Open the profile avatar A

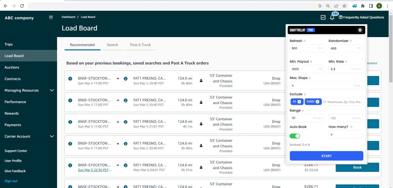click(x=379, y=6)
